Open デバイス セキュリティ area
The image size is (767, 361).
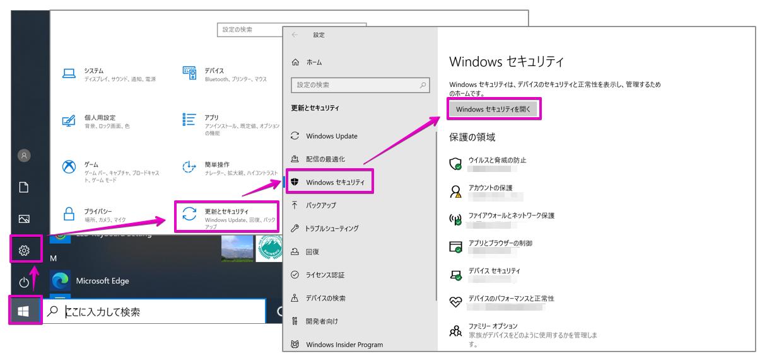(485, 275)
